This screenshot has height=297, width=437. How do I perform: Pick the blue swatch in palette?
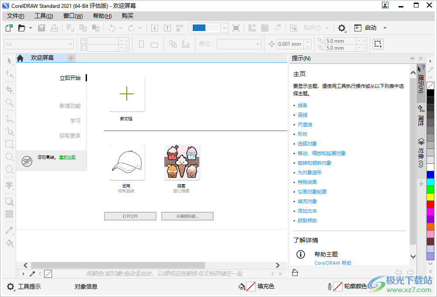tap(430, 175)
